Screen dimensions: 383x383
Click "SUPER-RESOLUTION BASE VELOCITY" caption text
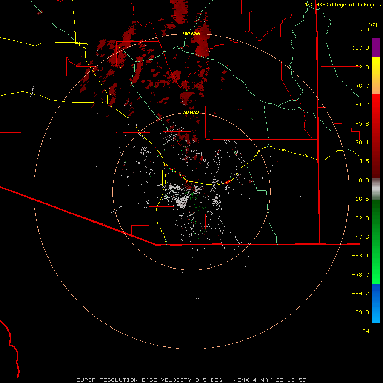click(134, 380)
